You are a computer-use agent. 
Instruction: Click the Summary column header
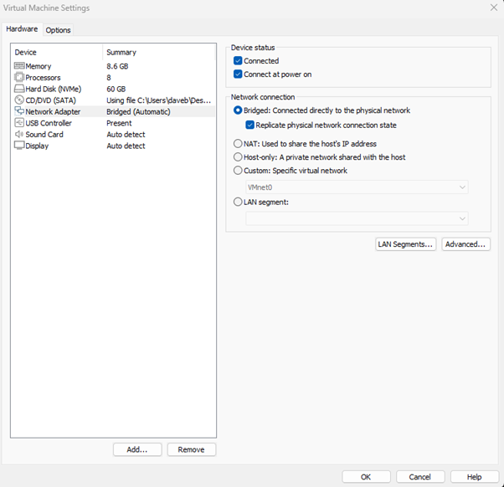pos(122,52)
